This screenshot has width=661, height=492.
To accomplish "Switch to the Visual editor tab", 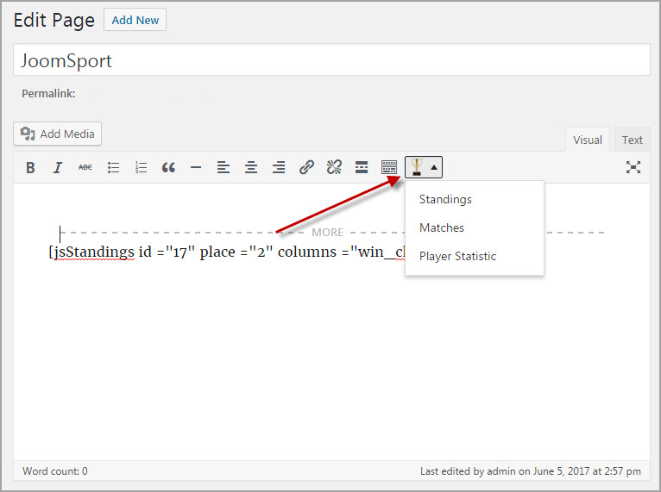I will pyautogui.click(x=588, y=140).
